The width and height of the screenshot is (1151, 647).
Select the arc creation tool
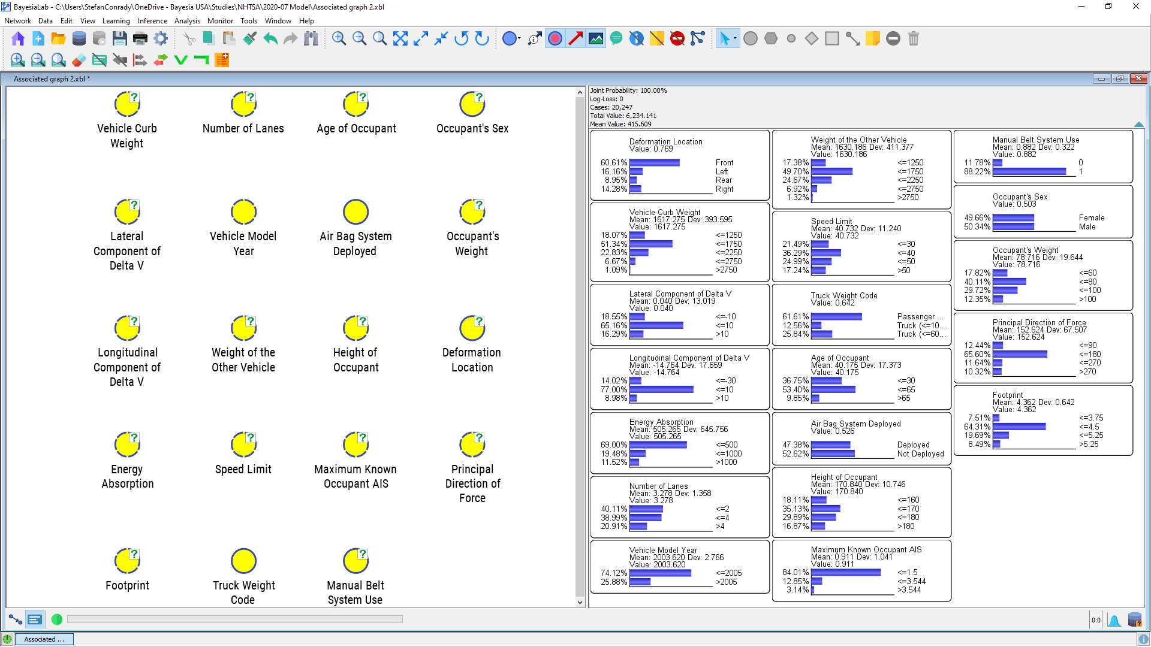click(852, 39)
